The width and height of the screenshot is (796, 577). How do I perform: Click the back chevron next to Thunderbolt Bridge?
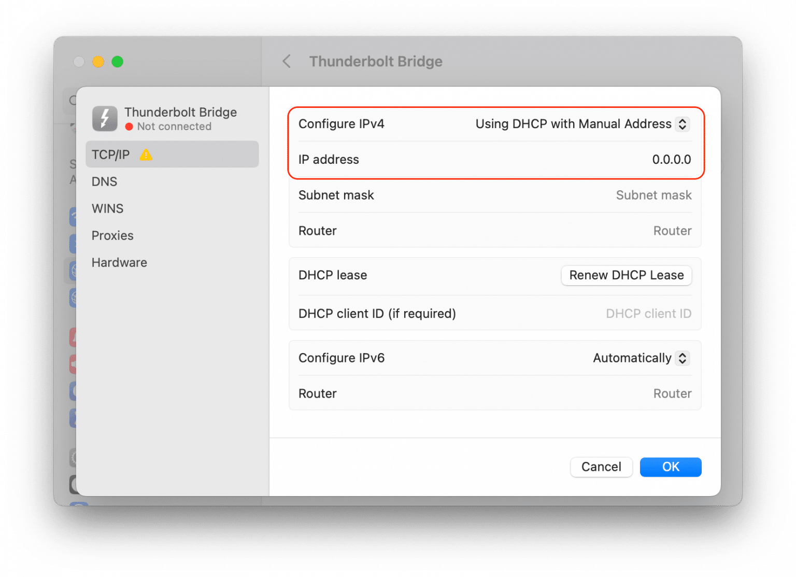click(287, 61)
